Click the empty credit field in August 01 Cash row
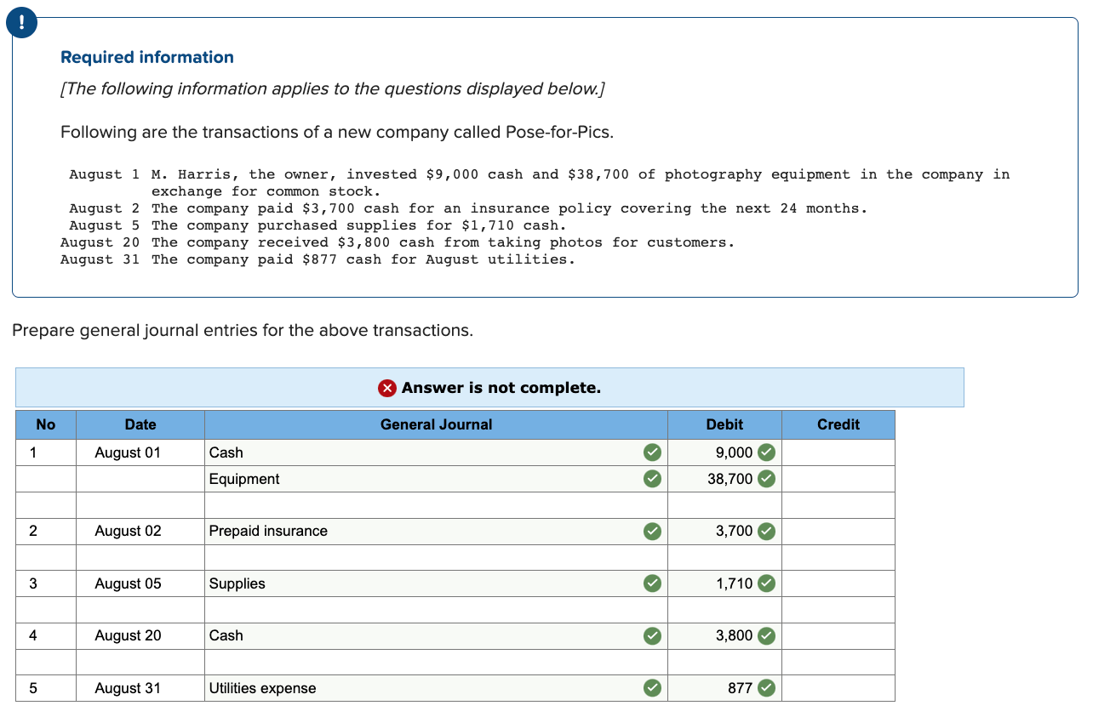Screen dimensions: 1093x717 tap(838, 452)
